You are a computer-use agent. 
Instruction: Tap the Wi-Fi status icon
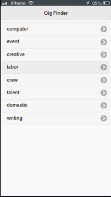pyautogui.click(x=31, y=3)
